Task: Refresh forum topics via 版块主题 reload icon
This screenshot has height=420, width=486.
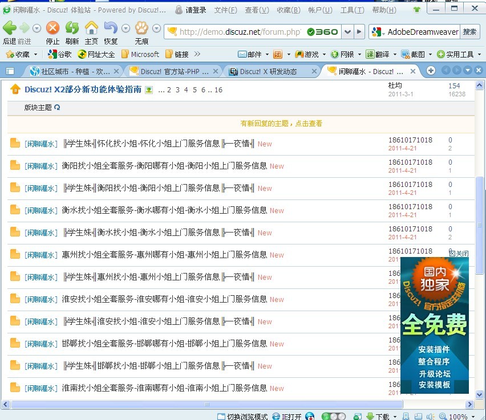Action: pyautogui.click(x=57, y=108)
